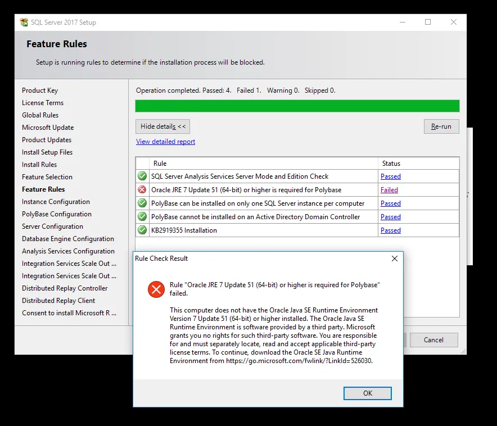Close the SQL Server 2017 Setup window
The image size is (497, 426).
[x=454, y=22]
